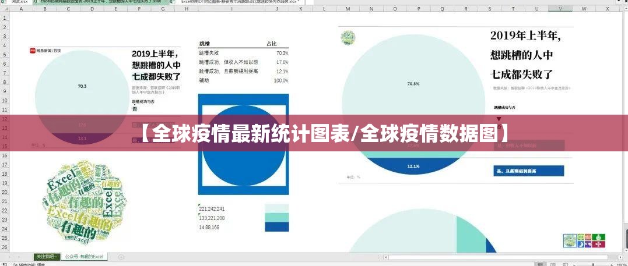Click the word cloud logo above right pie chart

348,38
